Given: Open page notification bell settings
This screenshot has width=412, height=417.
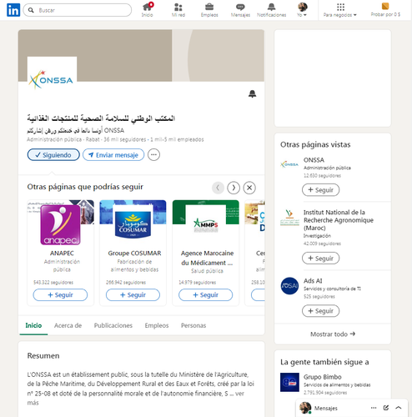Looking at the screenshot, I should (x=252, y=94).
